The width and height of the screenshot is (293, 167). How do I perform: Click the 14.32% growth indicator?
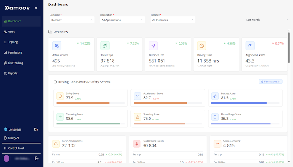(84, 43)
